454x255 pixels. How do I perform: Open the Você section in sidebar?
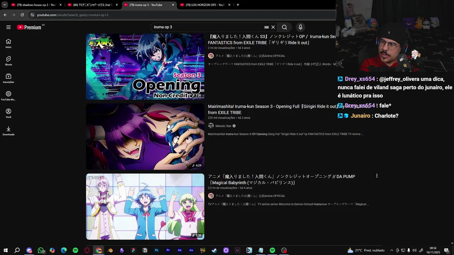9,113
